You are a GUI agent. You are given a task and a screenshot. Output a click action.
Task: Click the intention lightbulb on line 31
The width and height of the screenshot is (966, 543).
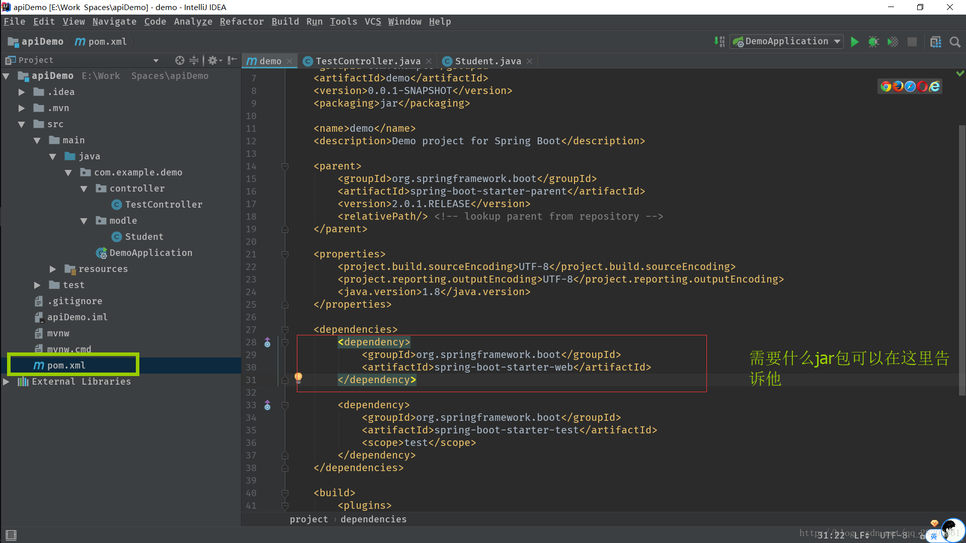tap(298, 378)
